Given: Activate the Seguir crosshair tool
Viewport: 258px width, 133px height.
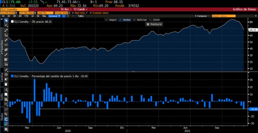Looking at the screenshot, I should [111, 20].
